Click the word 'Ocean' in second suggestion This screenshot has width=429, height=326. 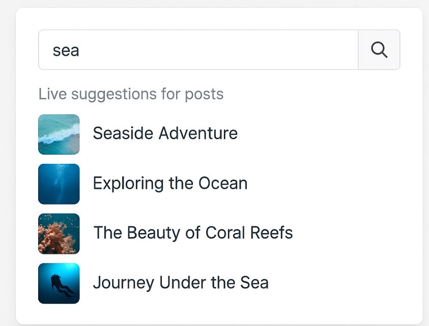pos(222,183)
